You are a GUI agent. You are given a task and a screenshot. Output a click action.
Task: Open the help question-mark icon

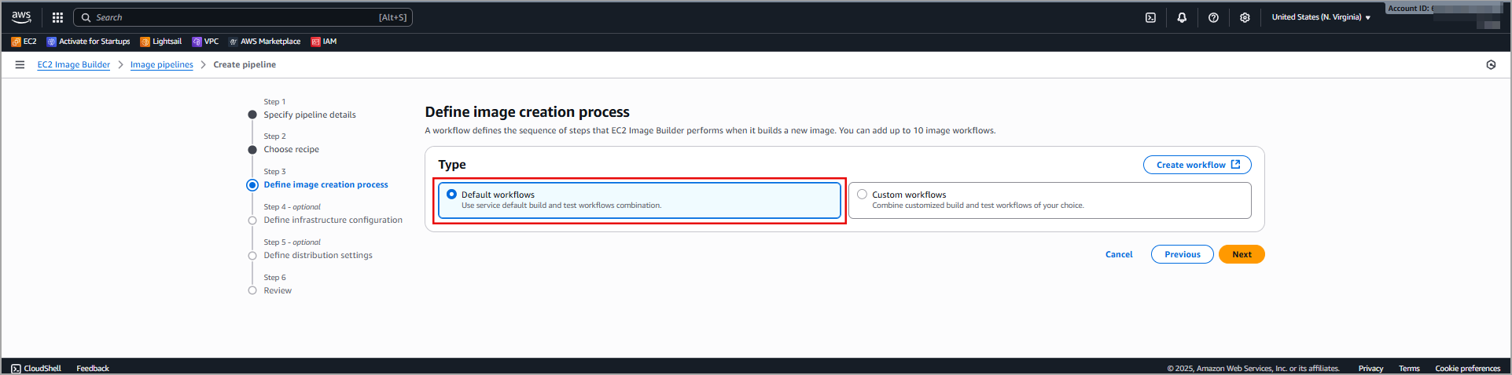pos(1213,17)
